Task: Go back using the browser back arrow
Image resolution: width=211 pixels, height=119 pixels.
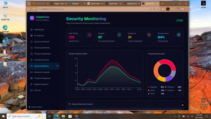Action: (29, 9)
